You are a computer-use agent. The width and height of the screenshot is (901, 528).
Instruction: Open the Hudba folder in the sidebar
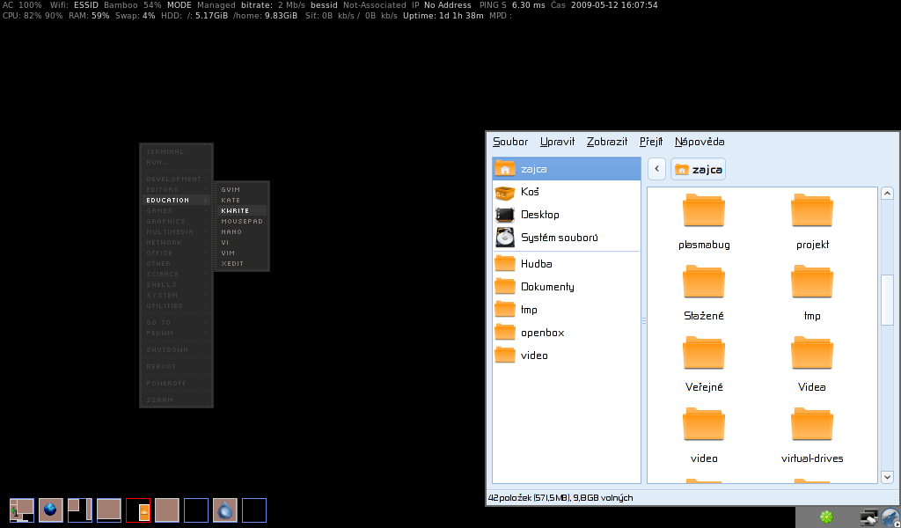[566, 264]
